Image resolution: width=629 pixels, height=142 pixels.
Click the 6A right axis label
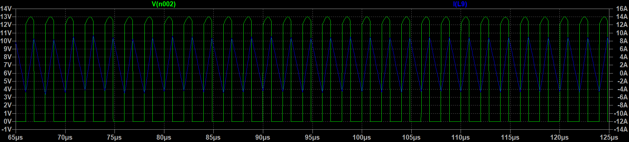[x=623, y=49]
